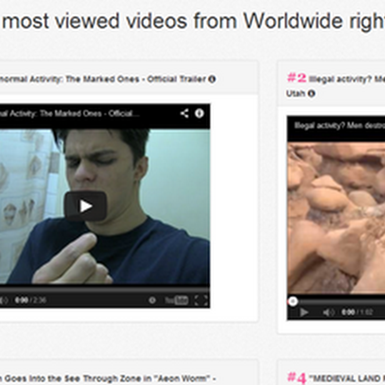
Task: Open the #2 Illegal activity video title link
Action: [x=335, y=86]
